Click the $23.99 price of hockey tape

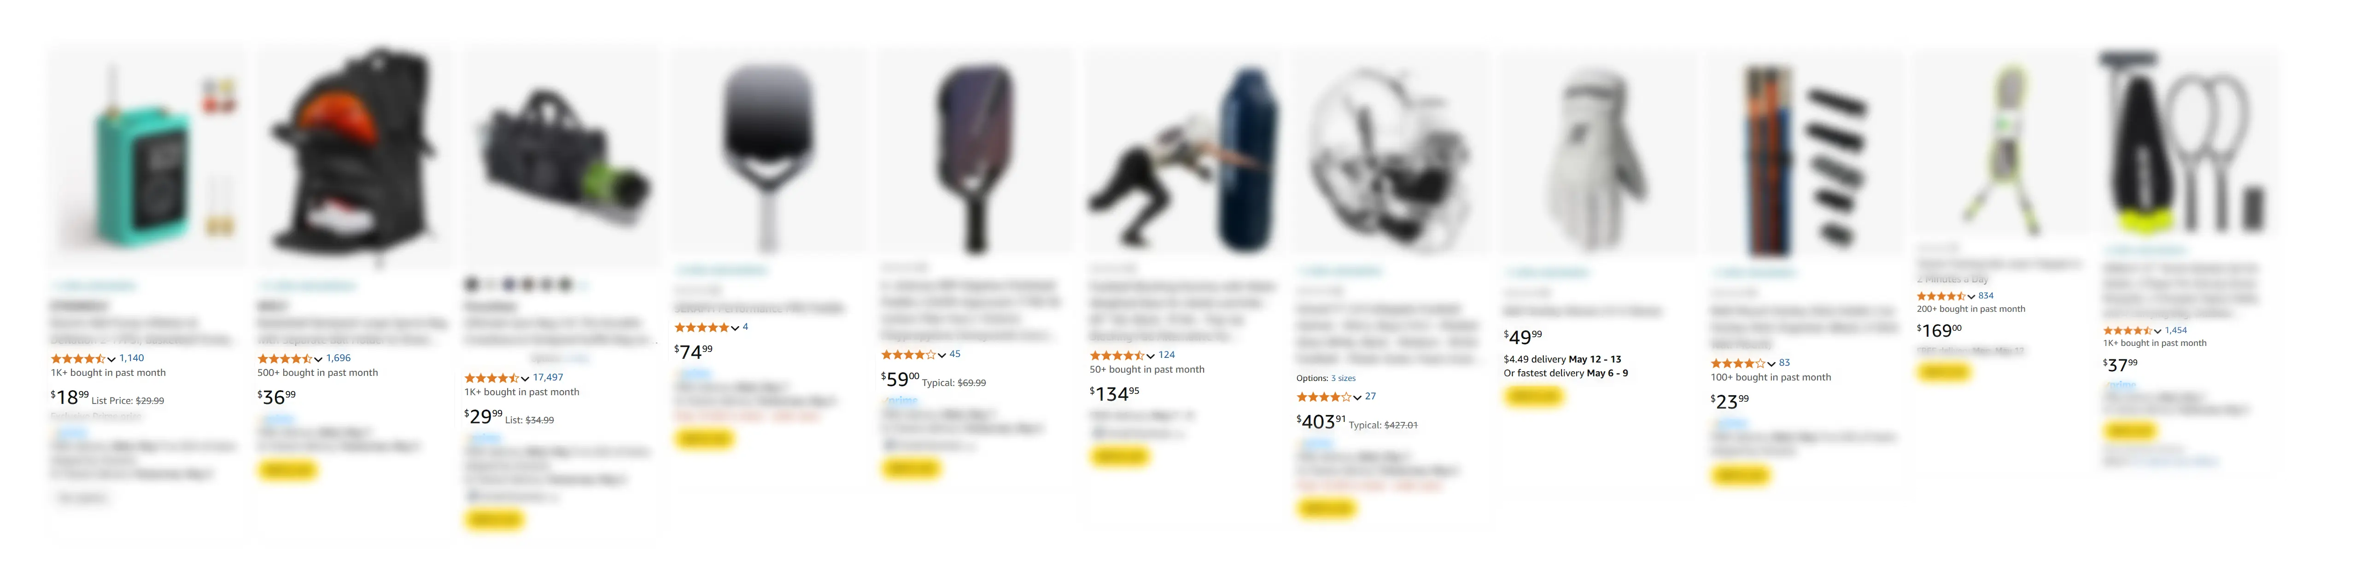pos(1730,401)
